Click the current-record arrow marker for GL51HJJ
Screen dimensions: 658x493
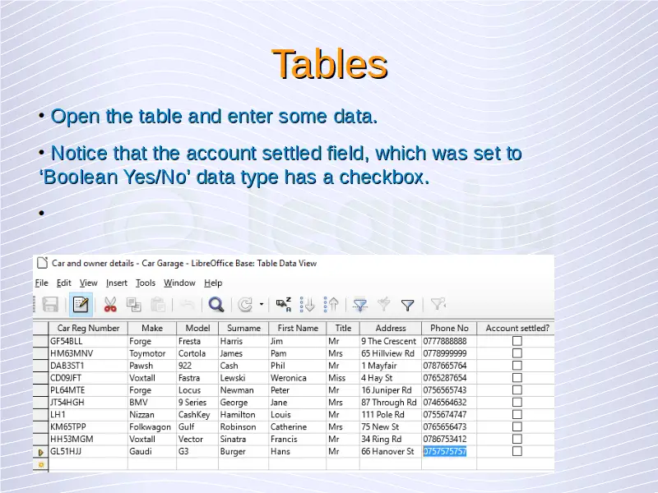point(41,453)
